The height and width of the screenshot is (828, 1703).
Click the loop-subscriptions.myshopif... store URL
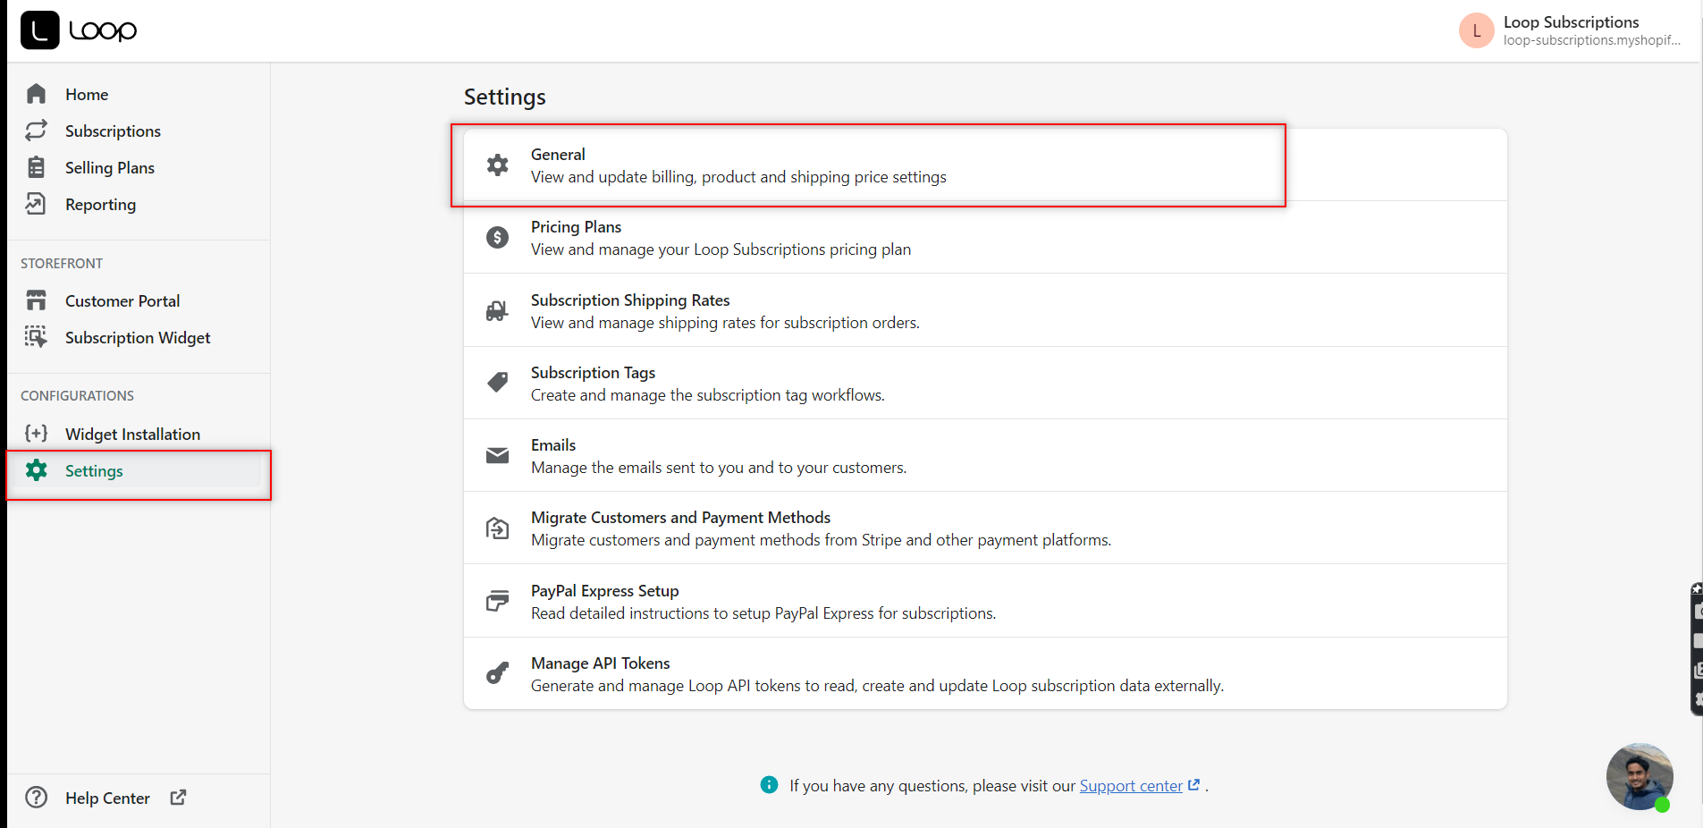1591,40
